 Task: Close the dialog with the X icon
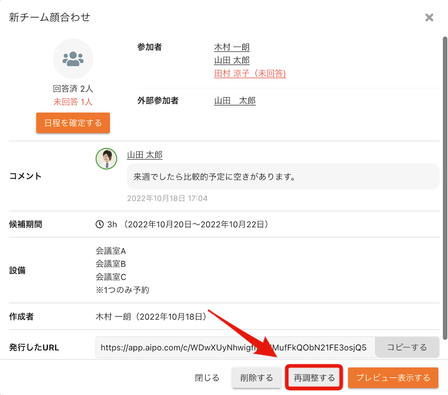(429, 18)
